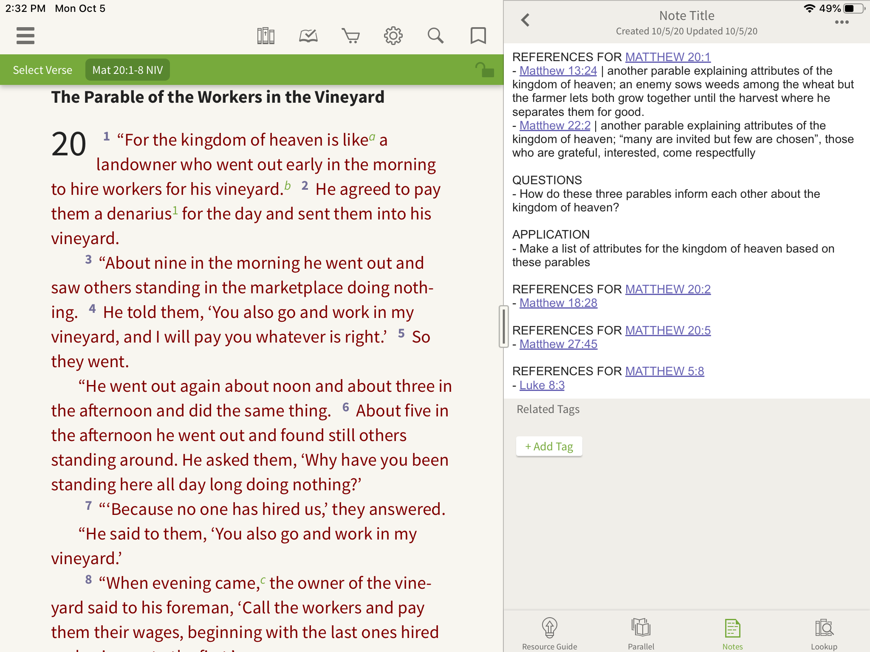Select verse number 1
The width and height of the screenshot is (870, 652).
(x=106, y=136)
